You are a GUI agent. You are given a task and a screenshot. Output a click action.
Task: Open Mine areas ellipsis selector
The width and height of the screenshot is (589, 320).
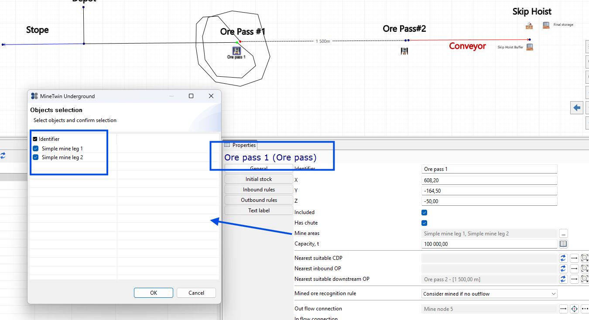[x=563, y=234]
